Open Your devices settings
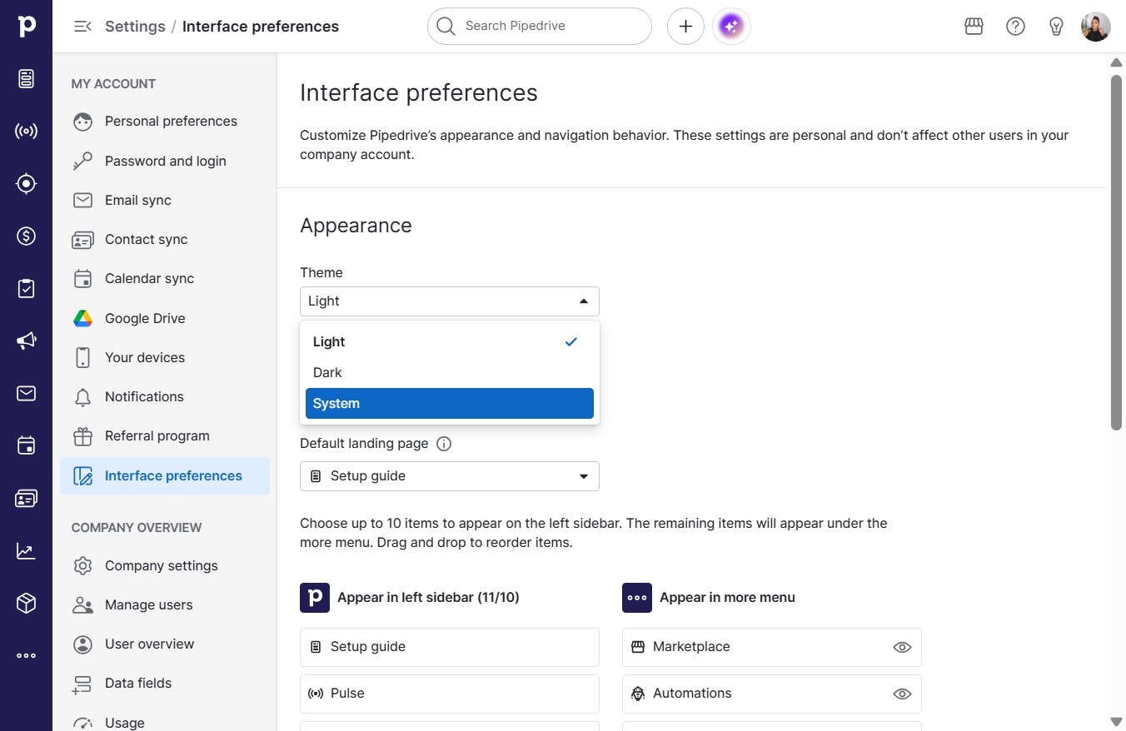1126x731 pixels. 165,357
